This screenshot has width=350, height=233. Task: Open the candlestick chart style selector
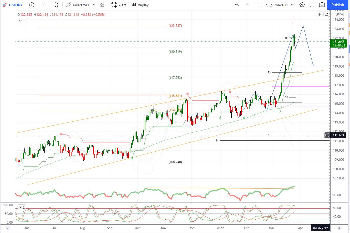point(56,5)
